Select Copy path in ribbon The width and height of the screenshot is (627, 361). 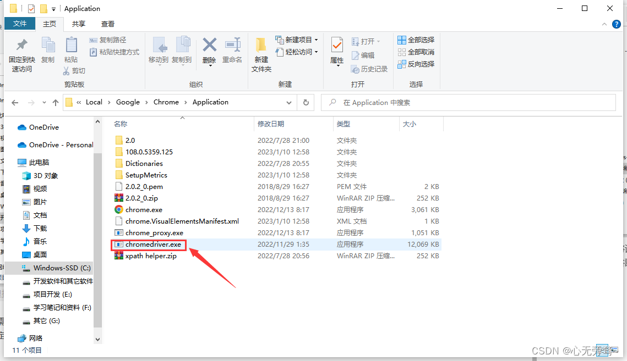(x=107, y=40)
